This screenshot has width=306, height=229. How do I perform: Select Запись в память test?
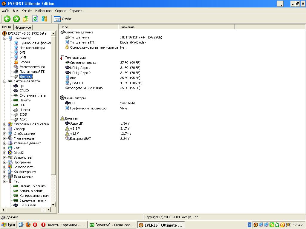[x=32, y=191]
